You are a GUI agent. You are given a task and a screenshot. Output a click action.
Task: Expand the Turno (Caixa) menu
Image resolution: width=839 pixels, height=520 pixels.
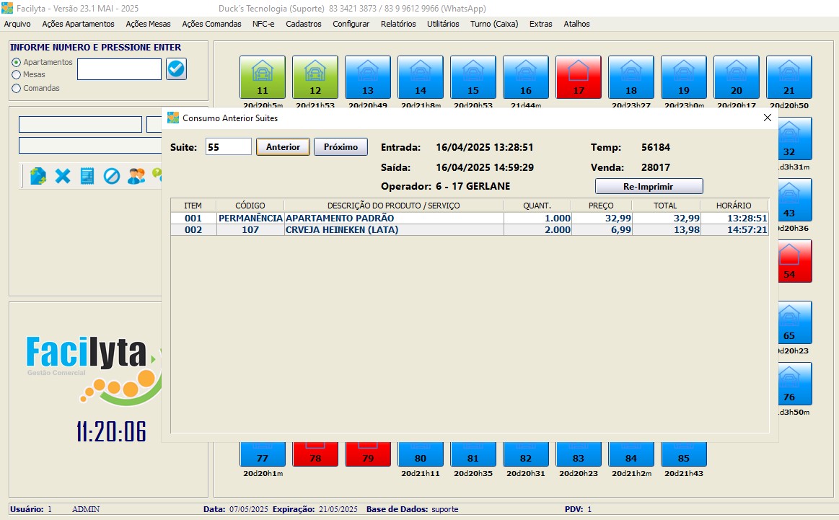pyautogui.click(x=494, y=24)
